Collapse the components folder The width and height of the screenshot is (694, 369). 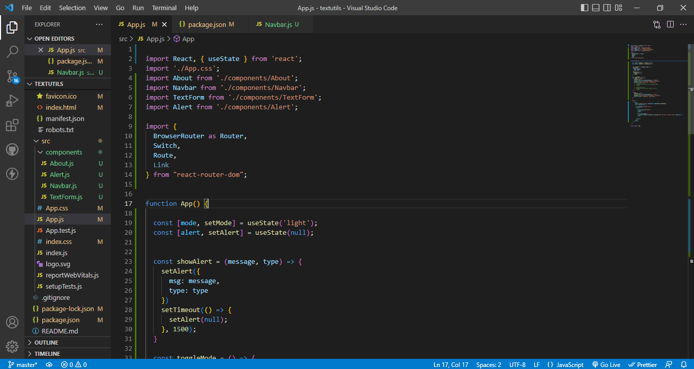coord(68,152)
